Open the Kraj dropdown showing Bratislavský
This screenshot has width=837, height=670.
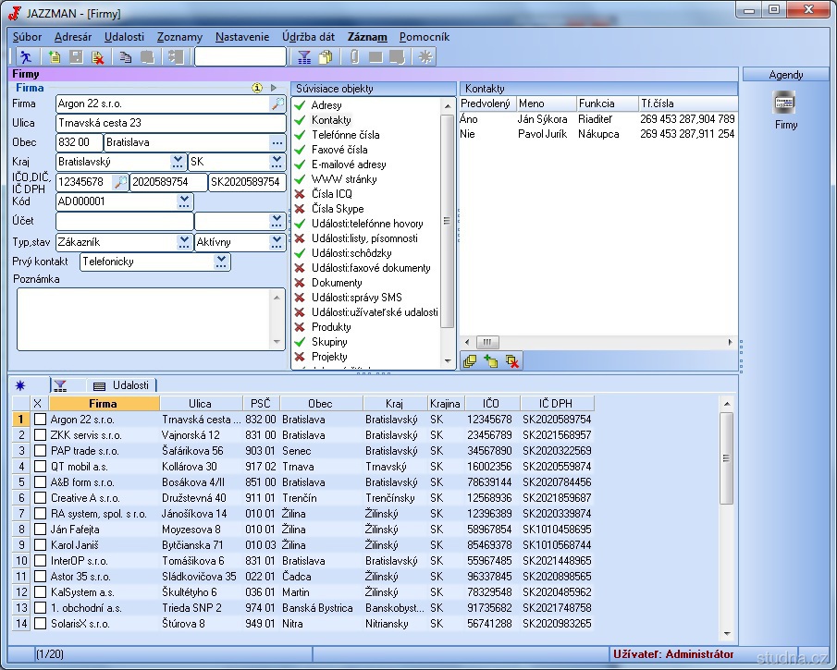point(178,162)
